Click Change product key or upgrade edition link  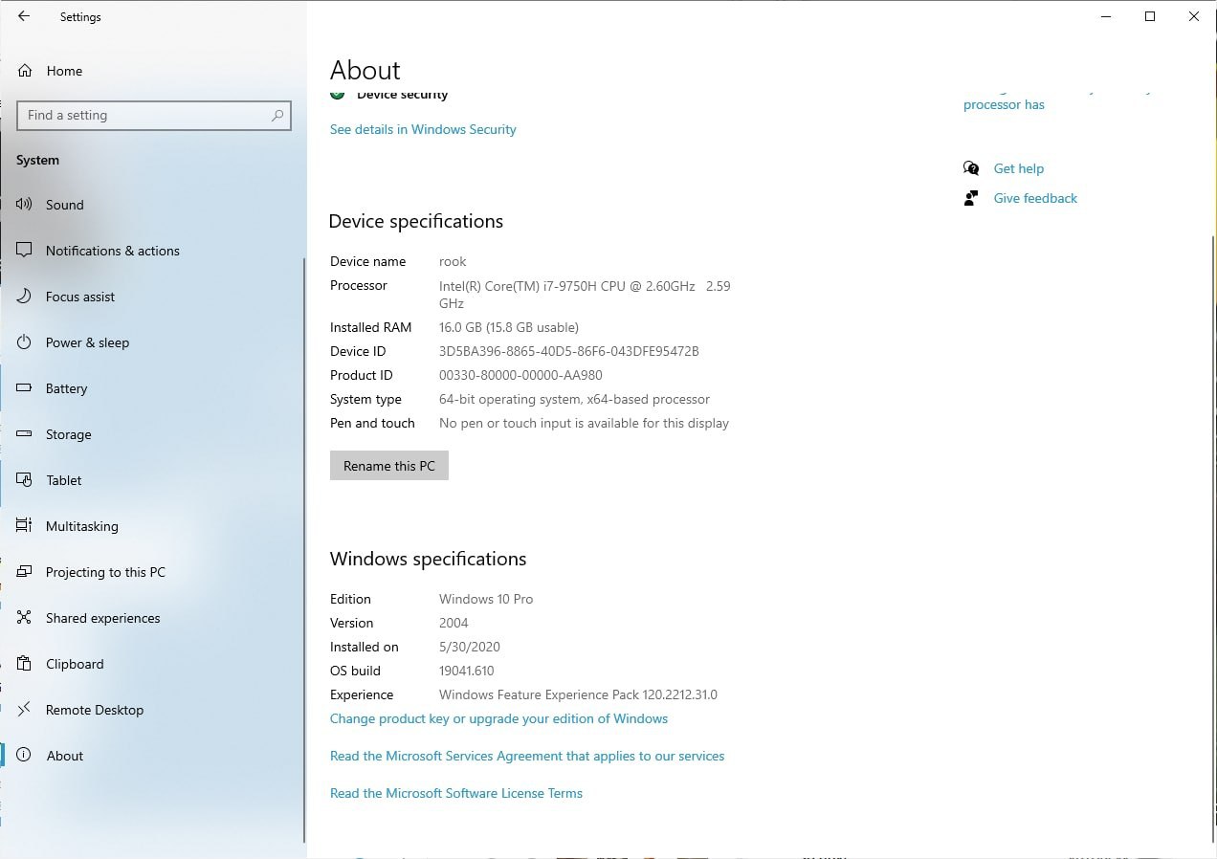(498, 718)
